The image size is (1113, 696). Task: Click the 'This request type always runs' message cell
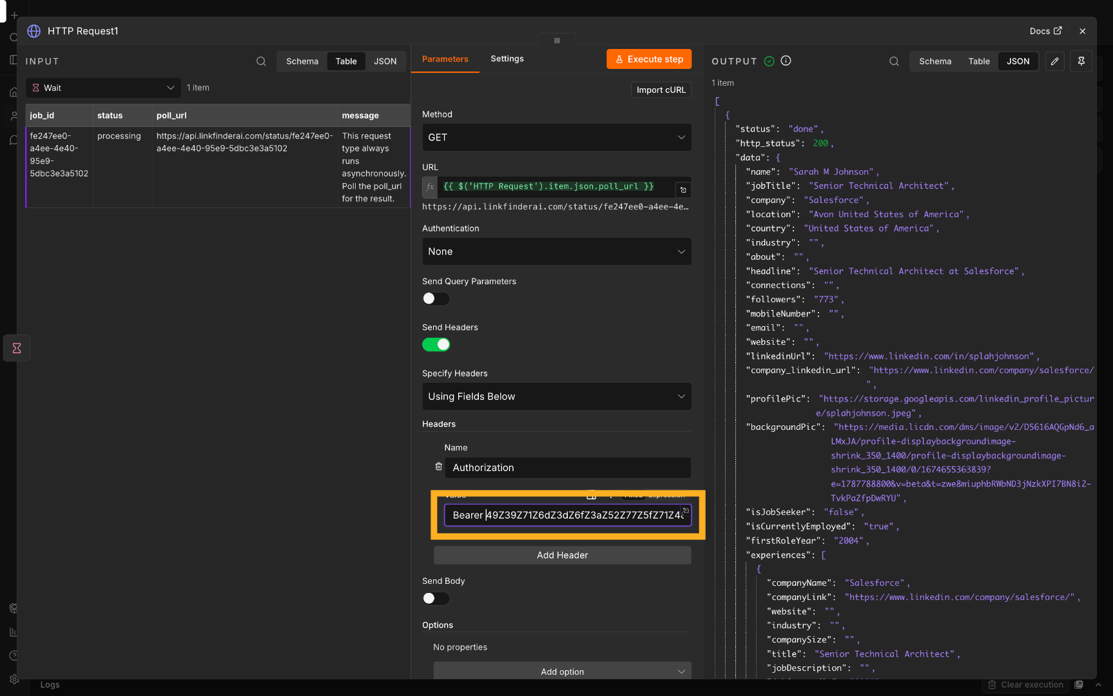pyautogui.click(x=374, y=168)
